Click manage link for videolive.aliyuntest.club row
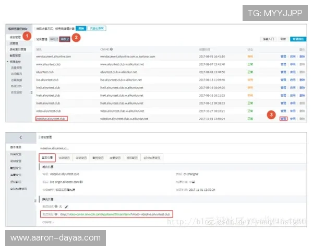Screen dimensions: 313x251 click(283, 119)
